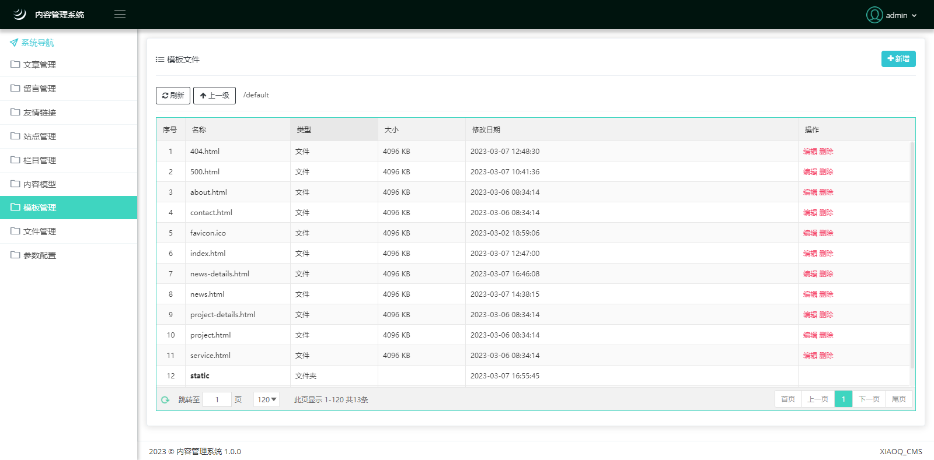Select page 1 in pagination
Image resolution: width=934 pixels, height=460 pixels.
tap(844, 399)
